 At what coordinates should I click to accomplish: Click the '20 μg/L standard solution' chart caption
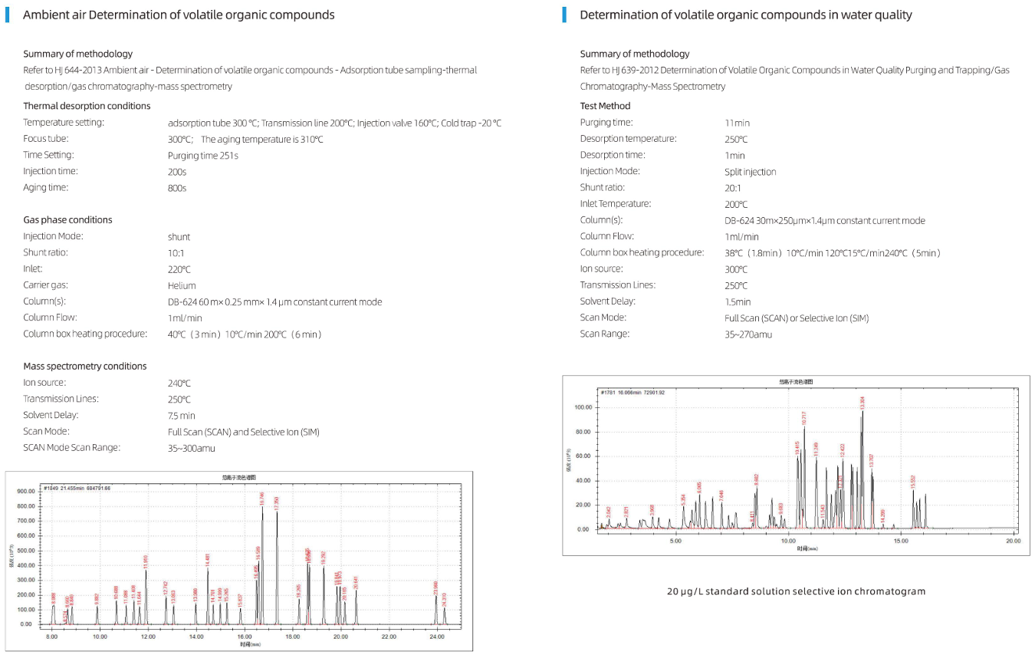click(797, 591)
